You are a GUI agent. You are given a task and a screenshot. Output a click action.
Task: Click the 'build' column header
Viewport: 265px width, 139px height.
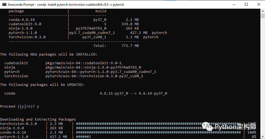pos(101,11)
